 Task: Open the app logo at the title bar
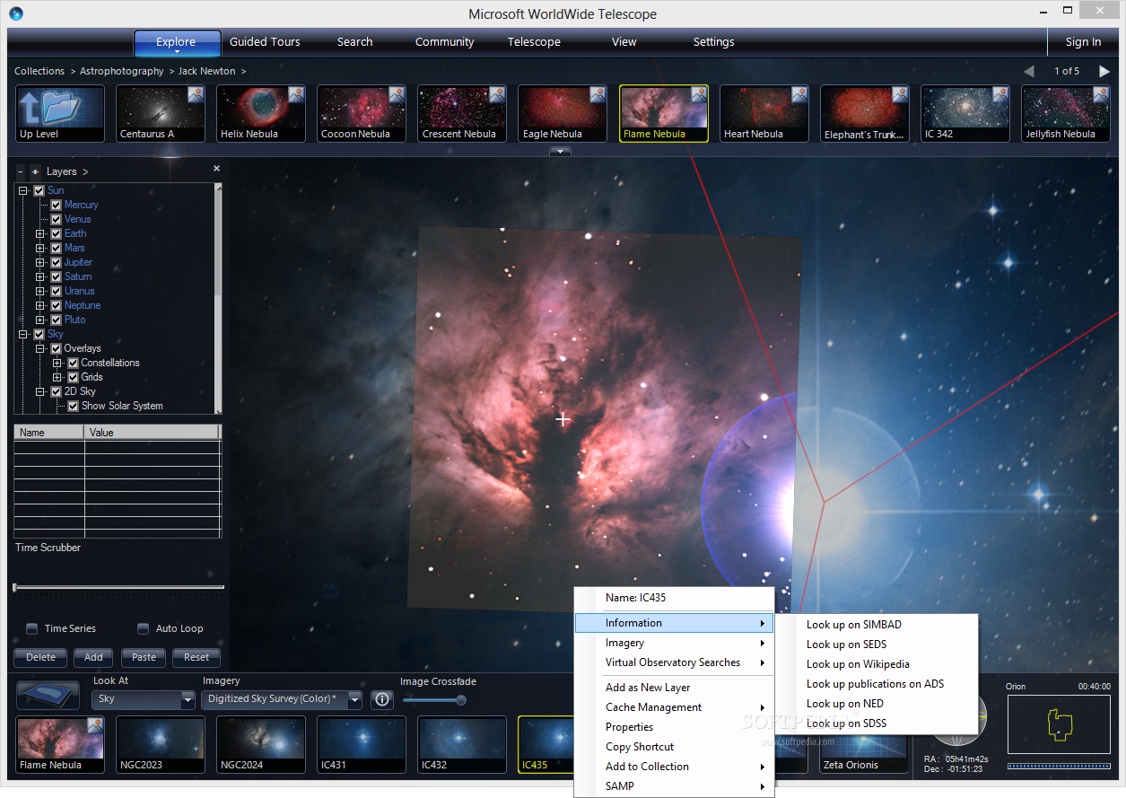[16, 13]
